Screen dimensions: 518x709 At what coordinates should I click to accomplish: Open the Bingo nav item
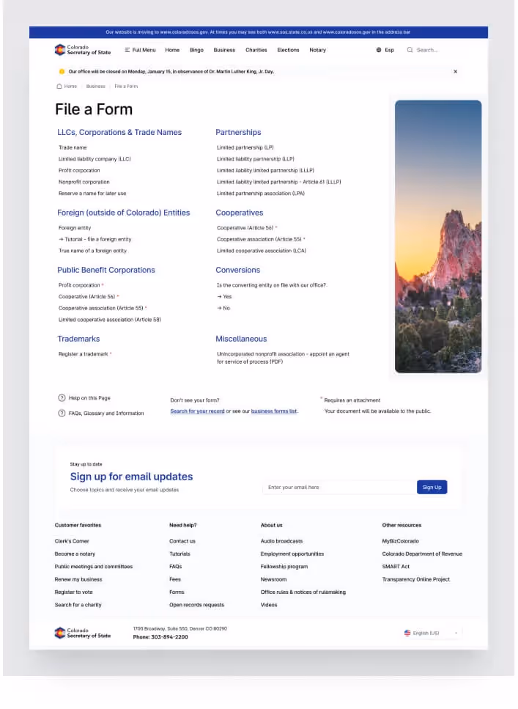[x=196, y=50]
